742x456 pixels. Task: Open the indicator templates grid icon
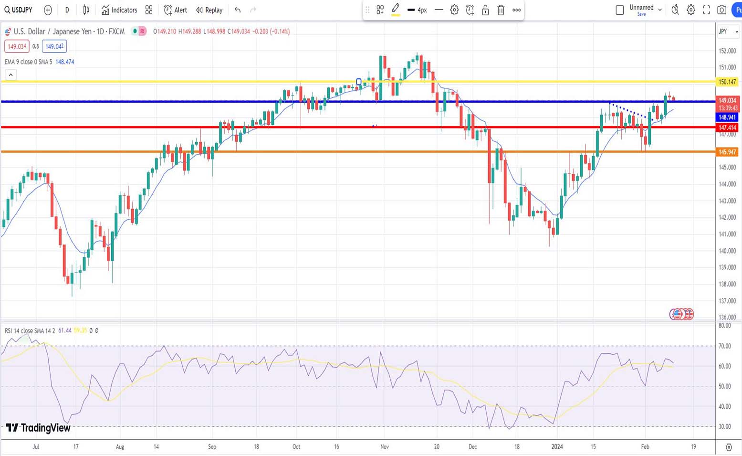(149, 10)
